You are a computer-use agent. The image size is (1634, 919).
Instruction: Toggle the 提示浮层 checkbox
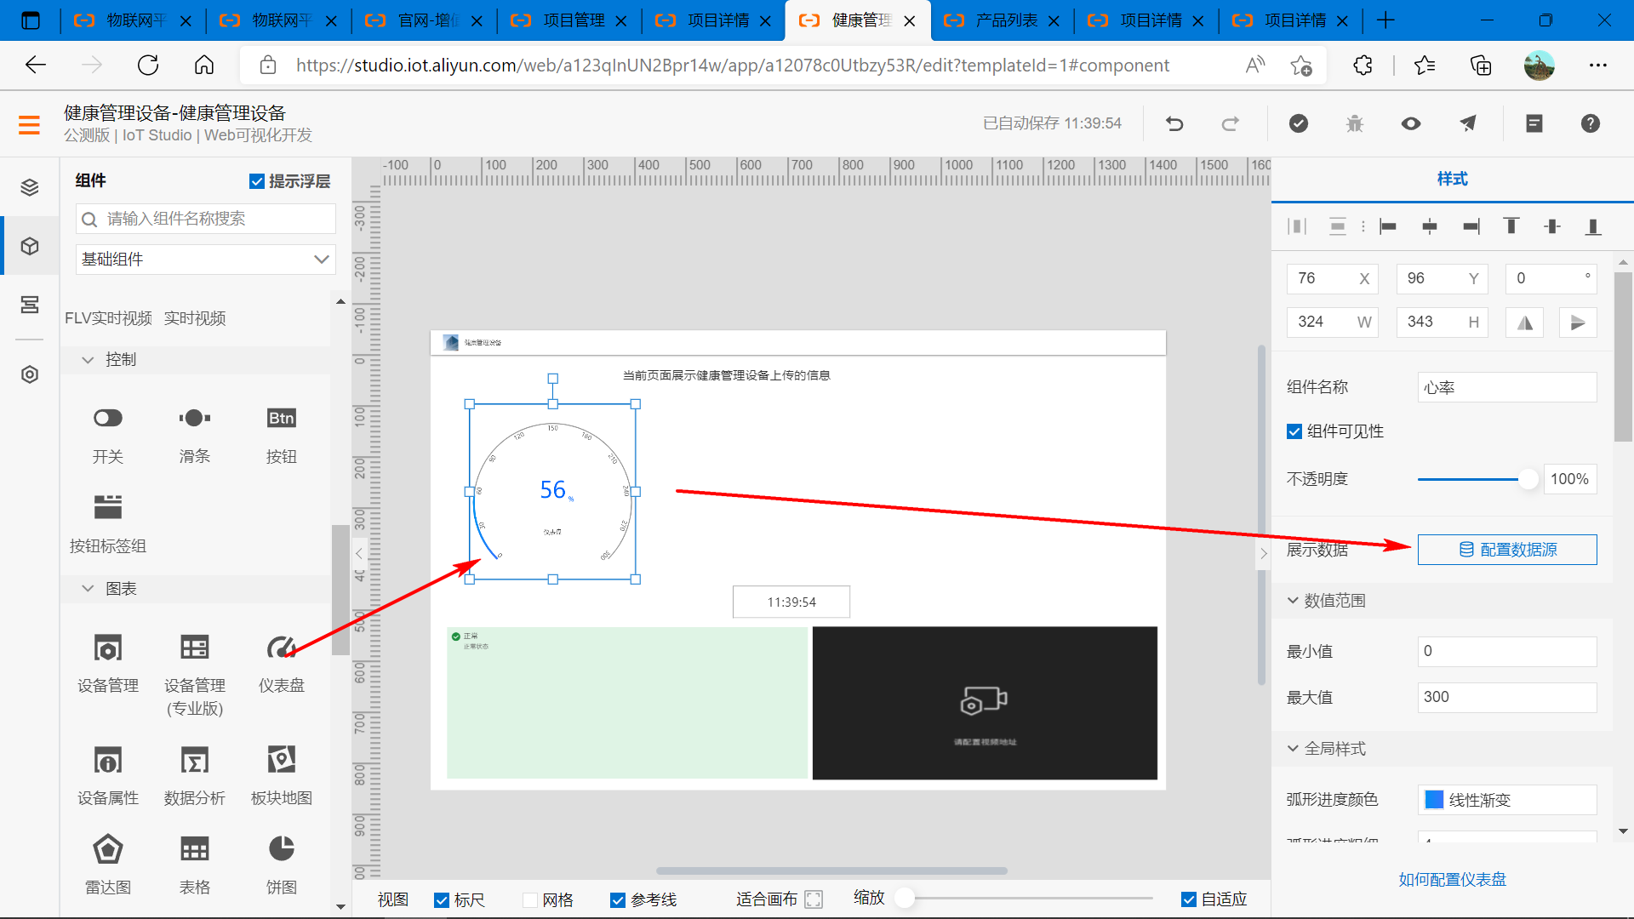tap(257, 181)
